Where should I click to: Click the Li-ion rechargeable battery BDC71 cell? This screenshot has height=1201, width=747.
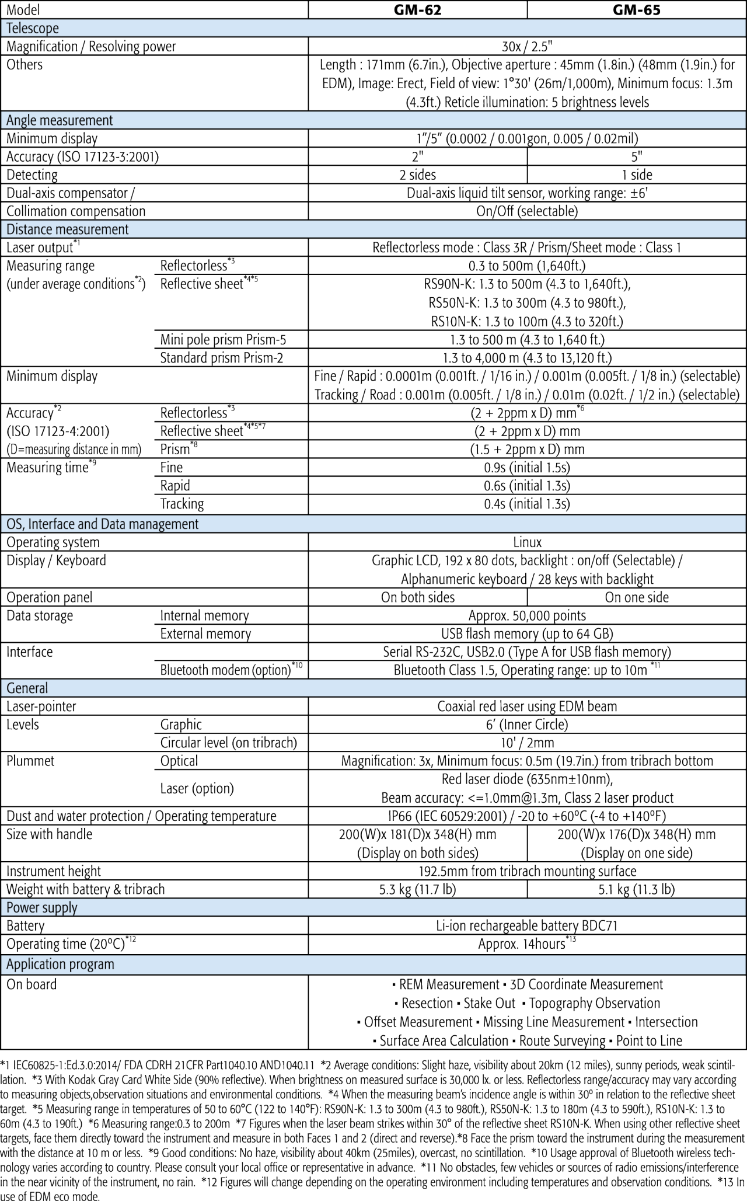526,926
